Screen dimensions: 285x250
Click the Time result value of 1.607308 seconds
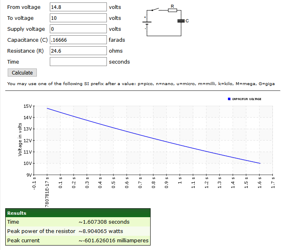[104, 222]
